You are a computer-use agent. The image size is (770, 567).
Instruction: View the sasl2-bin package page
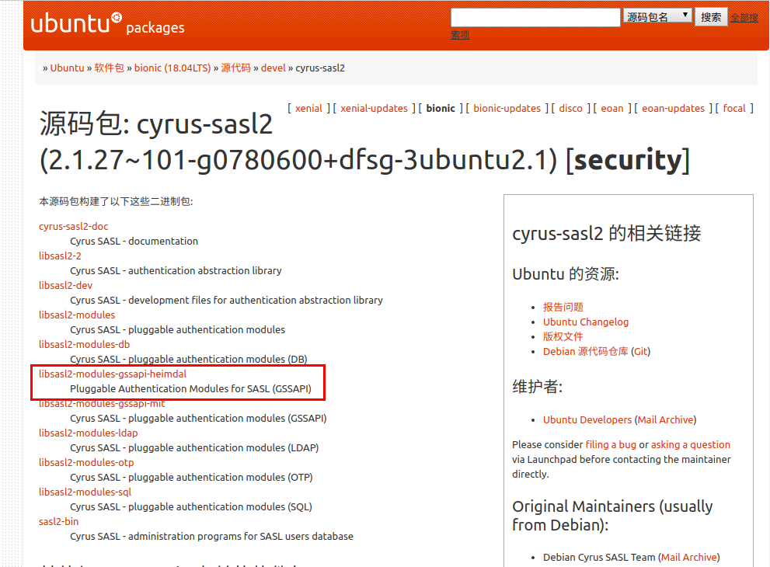[x=57, y=521]
